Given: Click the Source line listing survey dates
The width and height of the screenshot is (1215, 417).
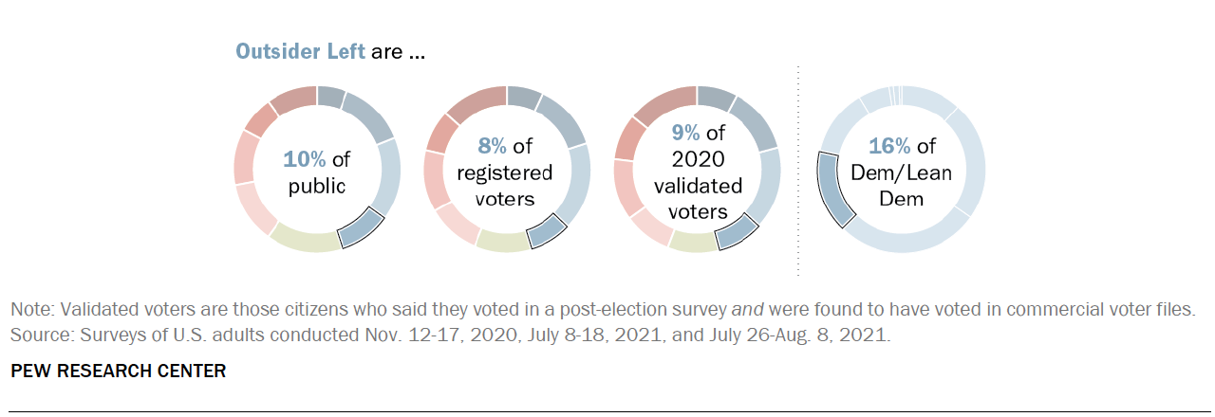Looking at the screenshot, I should click(451, 335).
